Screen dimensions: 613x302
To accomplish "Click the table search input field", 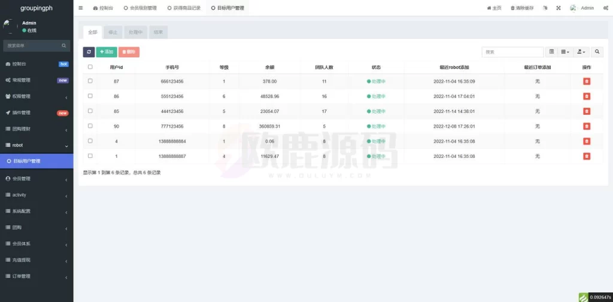I will tap(512, 52).
